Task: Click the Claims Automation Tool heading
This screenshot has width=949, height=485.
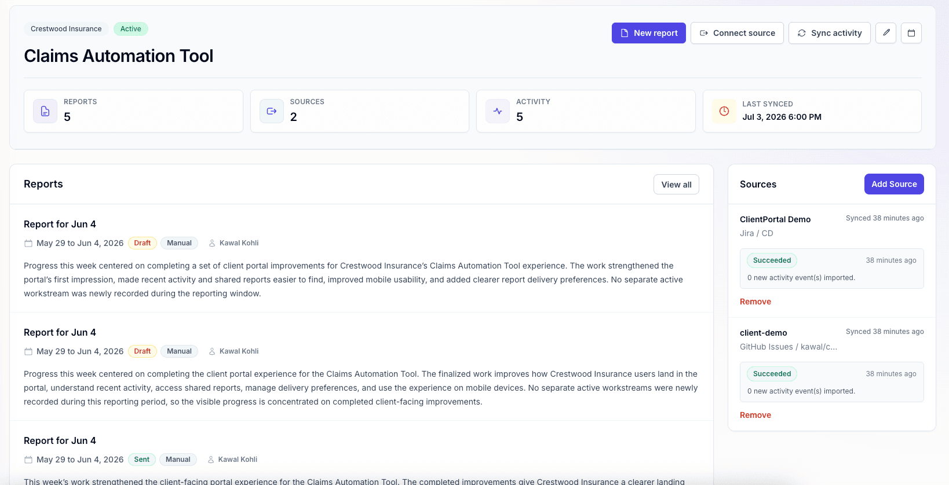Action: [x=119, y=56]
